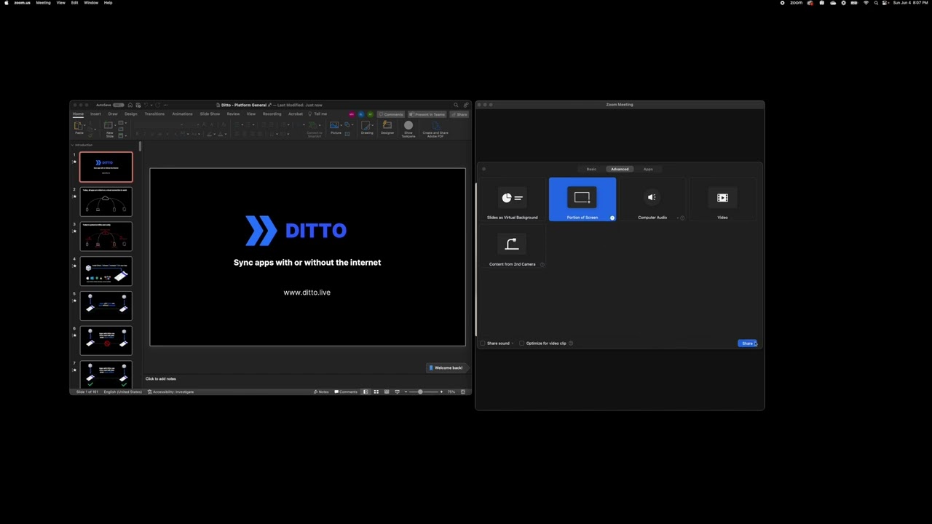The image size is (932, 524).
Task: Select Content from 2nd Camera option
Action: [x=512, y=247]
